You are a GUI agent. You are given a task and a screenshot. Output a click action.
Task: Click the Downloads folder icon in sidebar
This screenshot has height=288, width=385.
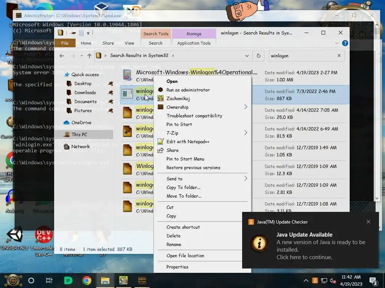coord(69,93)
